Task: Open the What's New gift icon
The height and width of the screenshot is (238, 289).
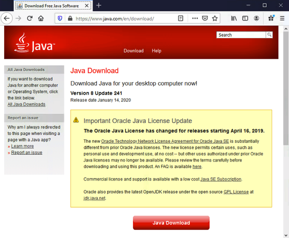Action: [271, 18]
